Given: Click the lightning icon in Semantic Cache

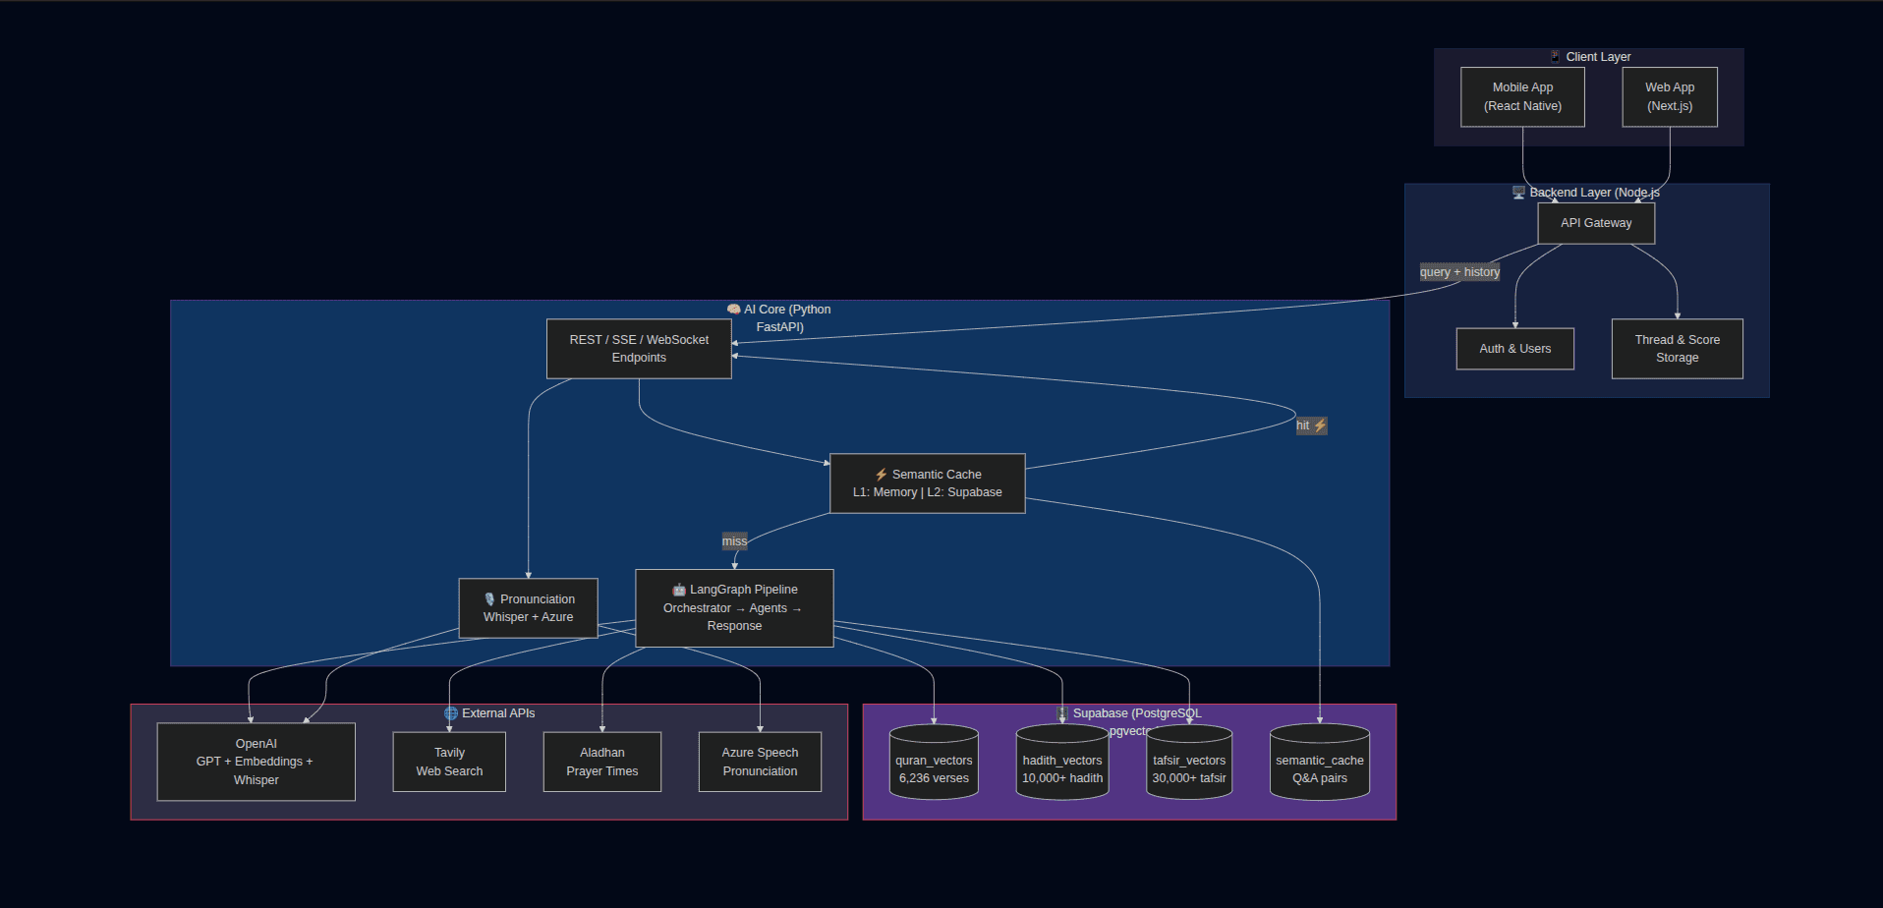Looking at the screenshot, I should click(881, 475).
